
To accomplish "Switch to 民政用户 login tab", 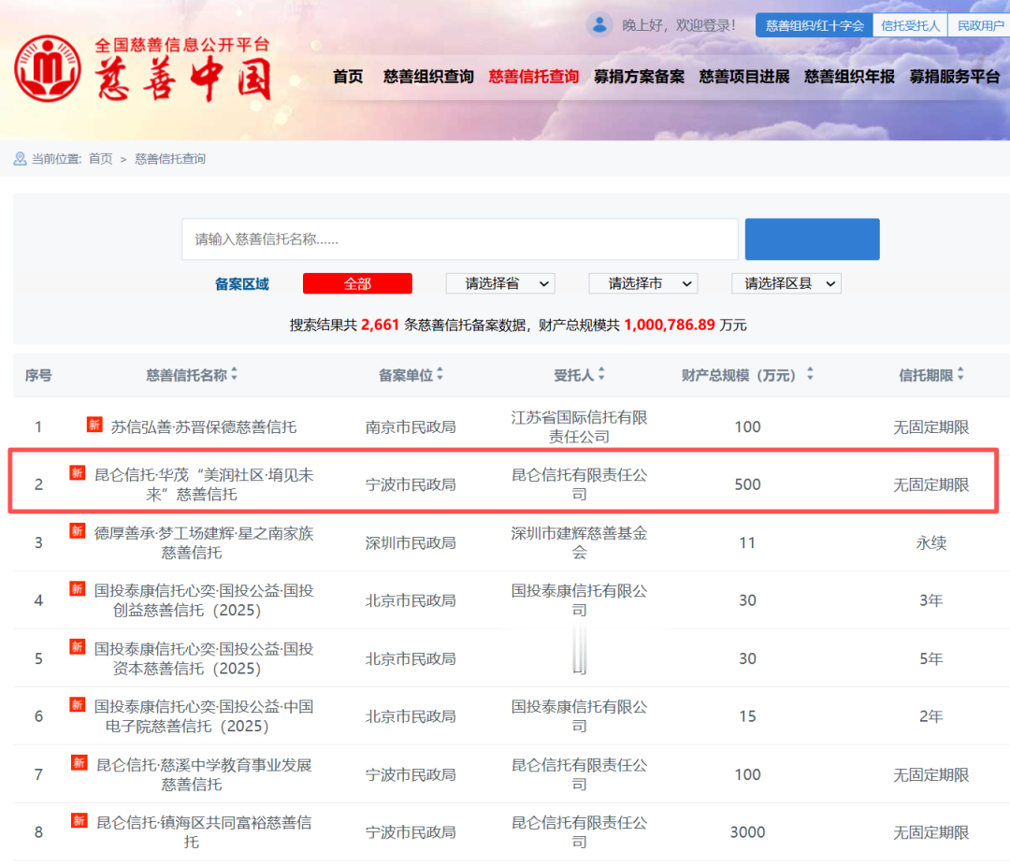I will (980, 25).
